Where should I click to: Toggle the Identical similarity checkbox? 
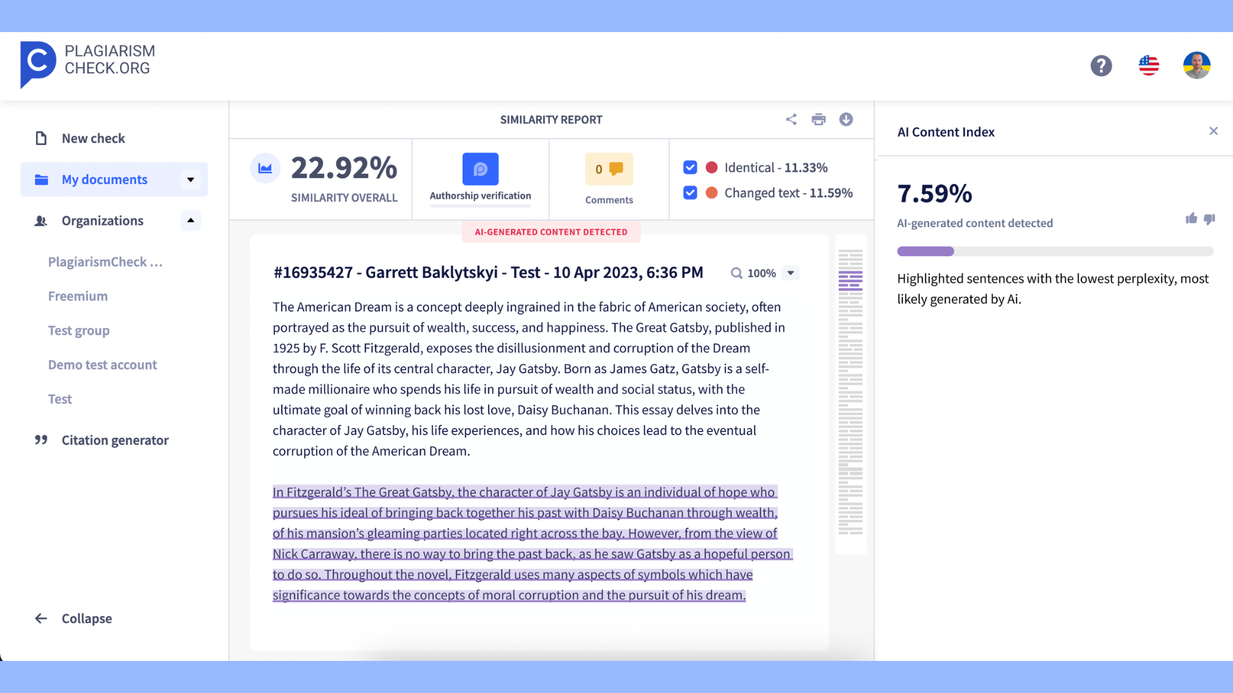pyautogui.click(x=689, y=167)
